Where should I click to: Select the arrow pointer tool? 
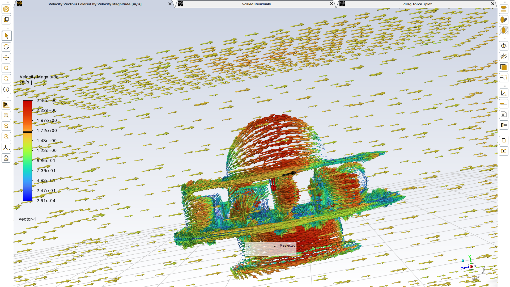6,36
